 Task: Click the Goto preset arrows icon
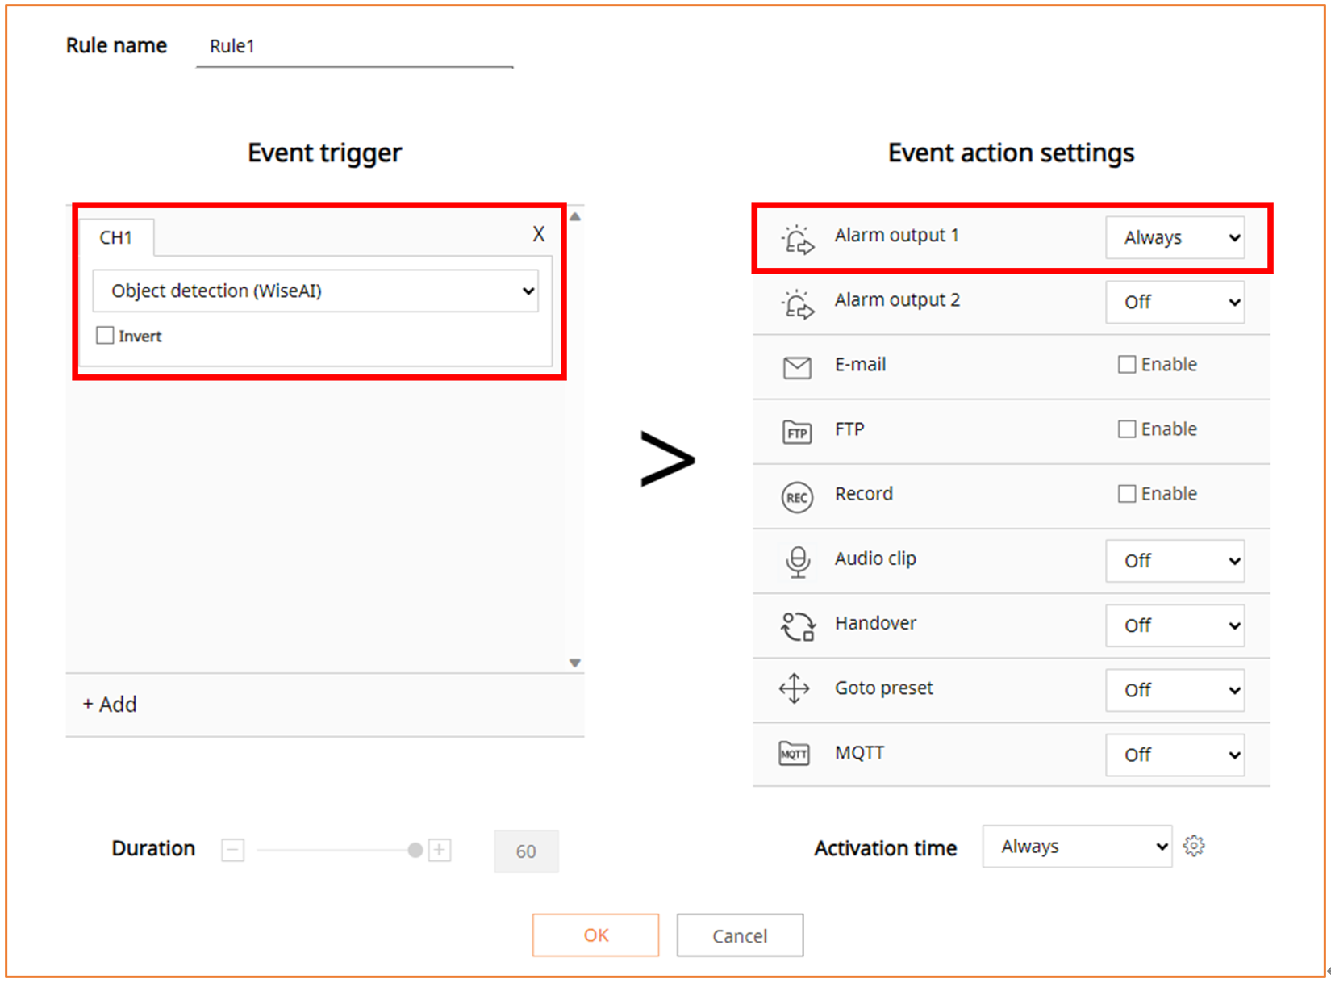click(x=795, y=689)
